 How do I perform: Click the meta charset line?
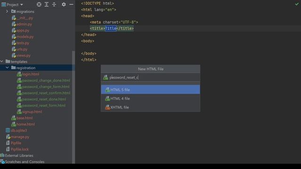(114, 22)
